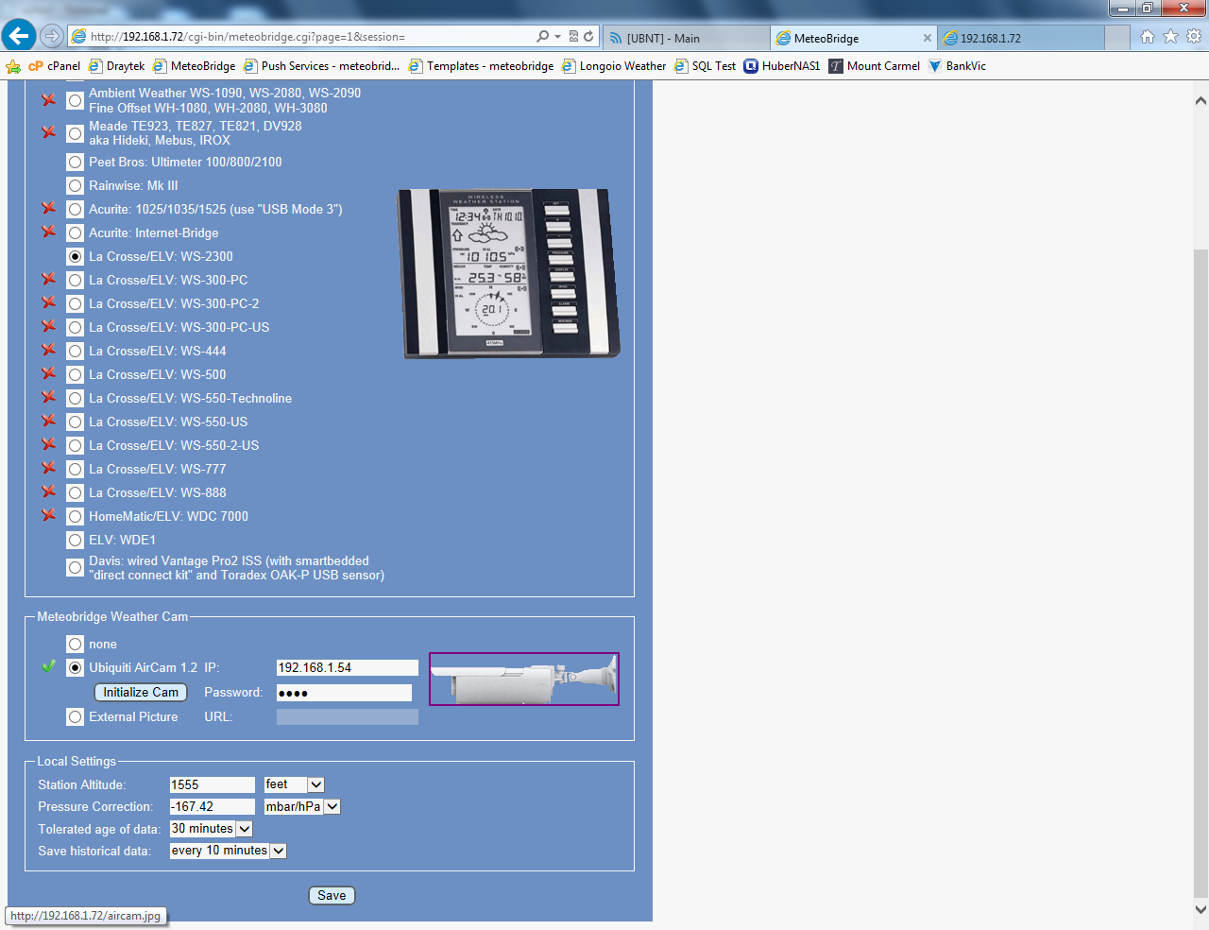The width and height of the screenshot is (1209, 930).
Task: Click the Pressure Correction input field
Action: (212, 807)
